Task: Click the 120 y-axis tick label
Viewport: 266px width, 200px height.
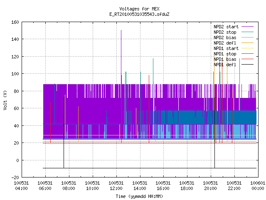Action: click(15, 57)
